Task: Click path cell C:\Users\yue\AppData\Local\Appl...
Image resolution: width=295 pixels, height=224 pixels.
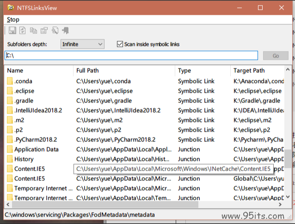Action: click(x=124, y=149)
